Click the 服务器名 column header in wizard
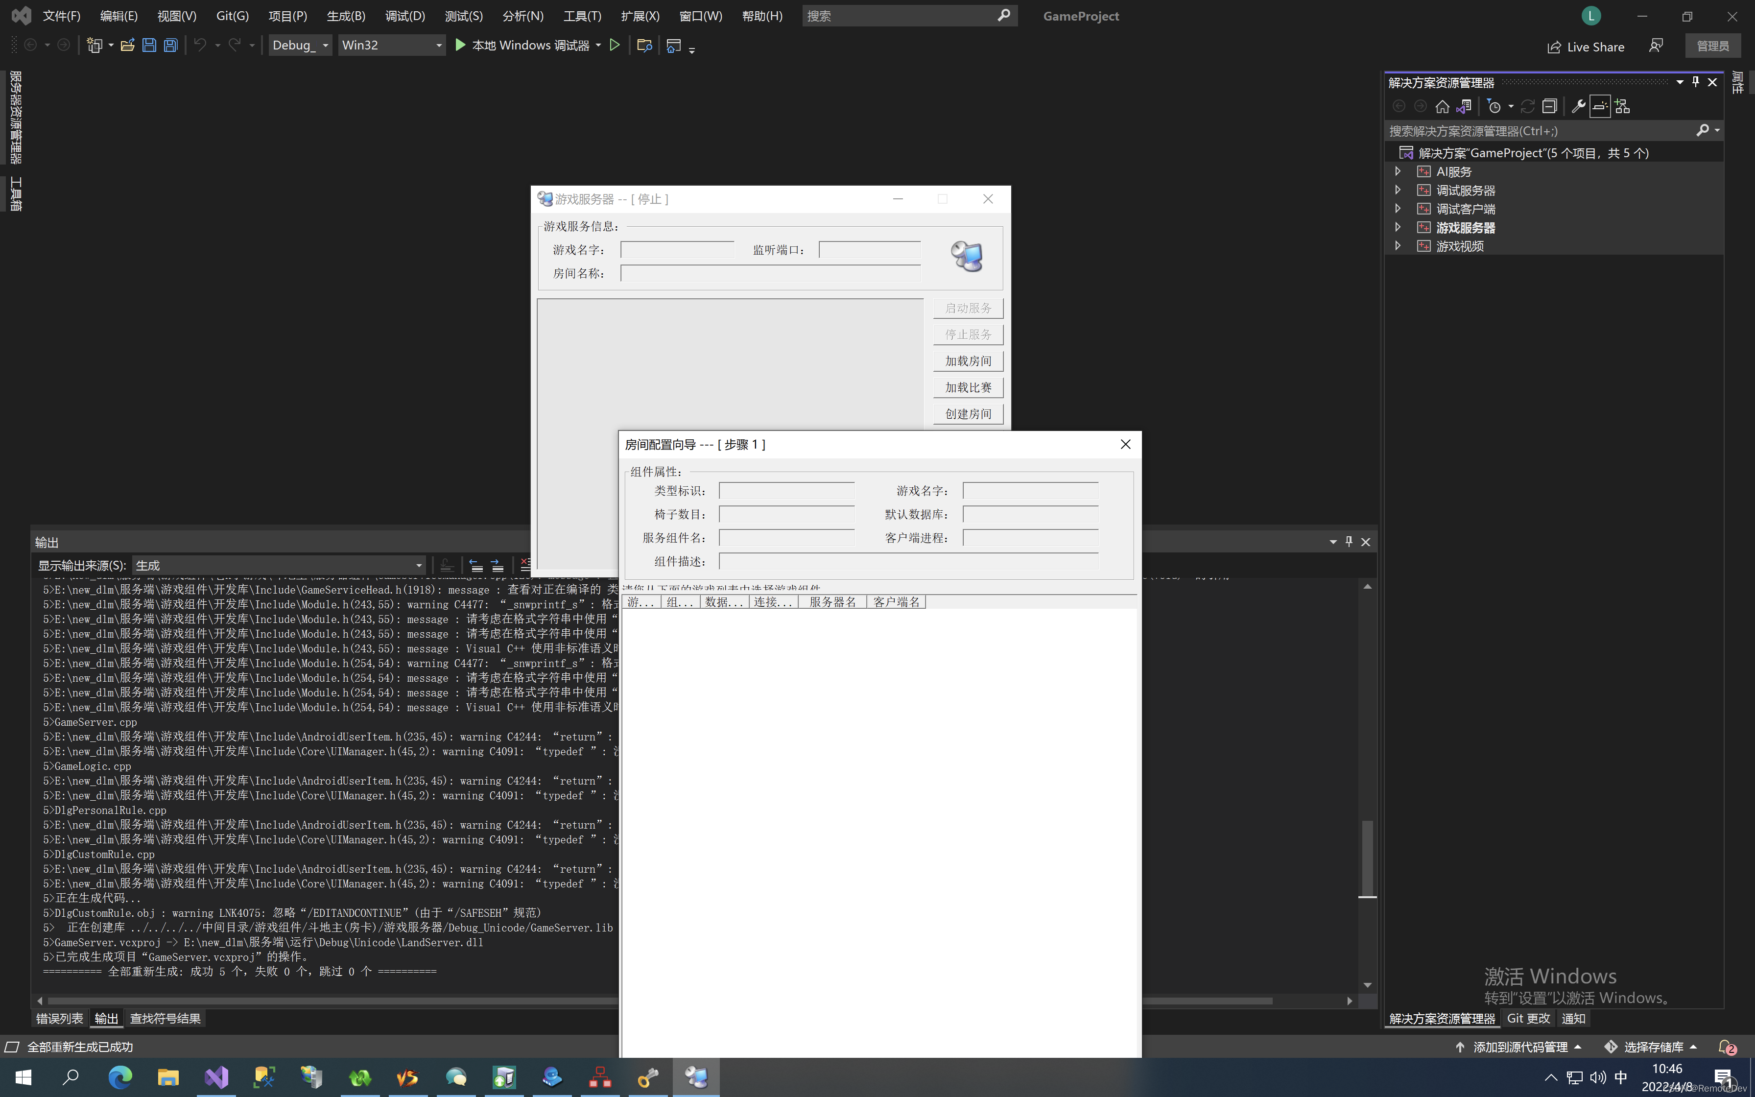This screenshot has height=1097, width=1755. (x=832, y=602)
